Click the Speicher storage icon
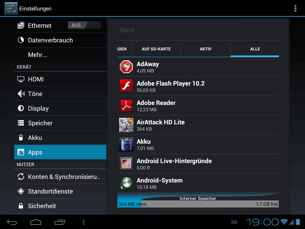305x229 pixels. point(21,123)
